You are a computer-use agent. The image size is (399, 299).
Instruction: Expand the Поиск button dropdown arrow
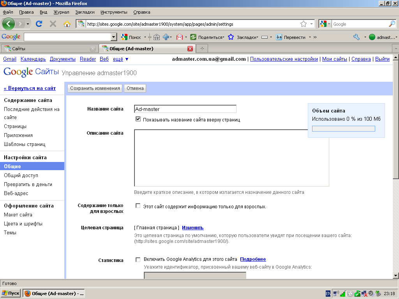pyautogui.click(x=145, y=37)
